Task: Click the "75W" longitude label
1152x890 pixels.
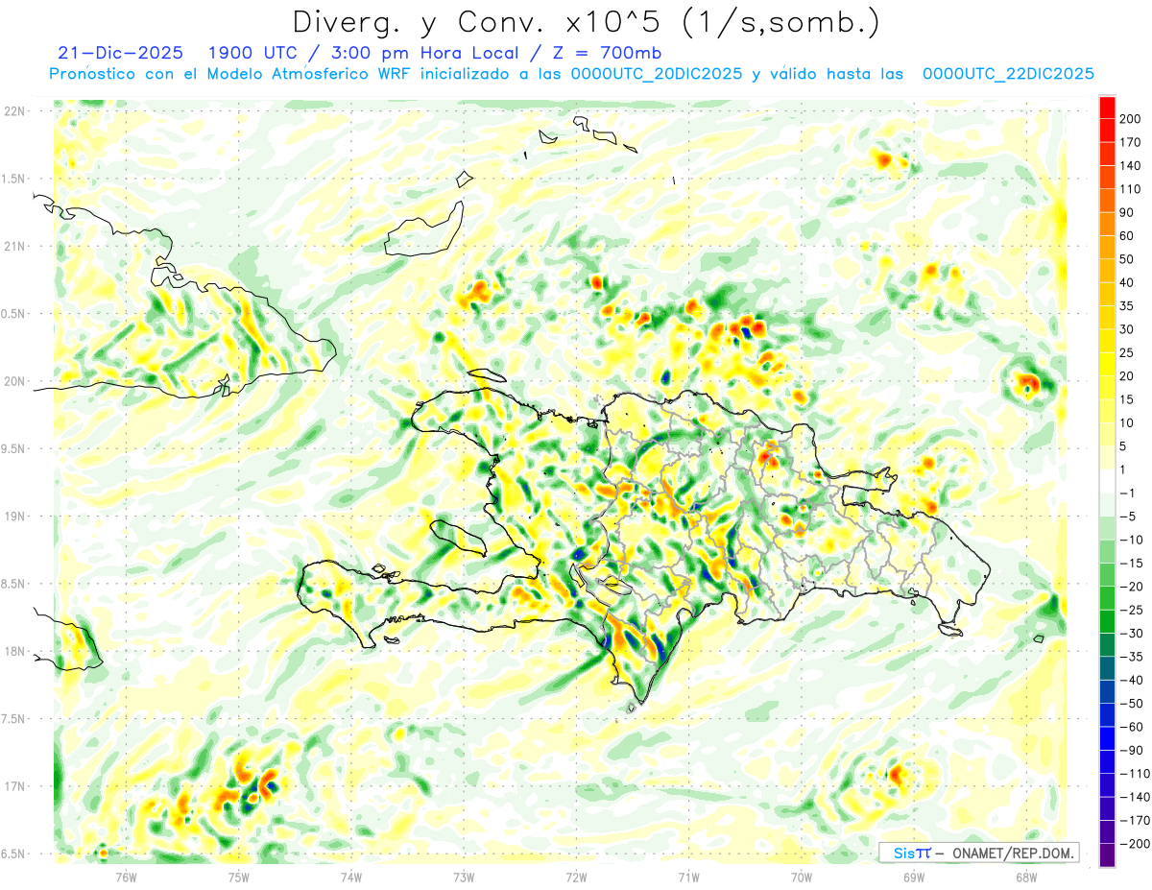Action: tap(239, 877)
